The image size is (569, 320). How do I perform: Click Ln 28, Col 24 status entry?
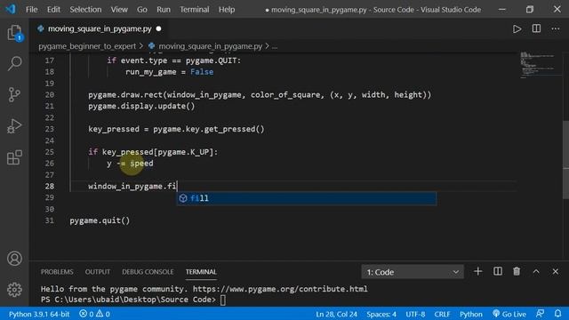click(336, 314)
